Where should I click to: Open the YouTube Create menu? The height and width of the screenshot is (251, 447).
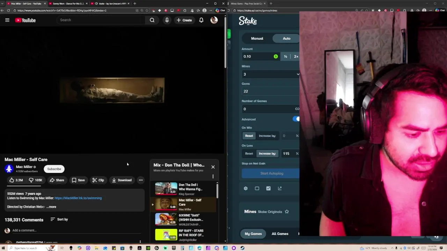pyautogui.click(x=184, y=20)
